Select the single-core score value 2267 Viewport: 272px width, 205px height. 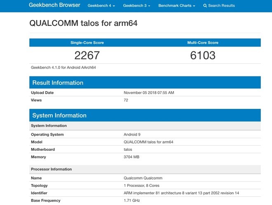(87, 55)
